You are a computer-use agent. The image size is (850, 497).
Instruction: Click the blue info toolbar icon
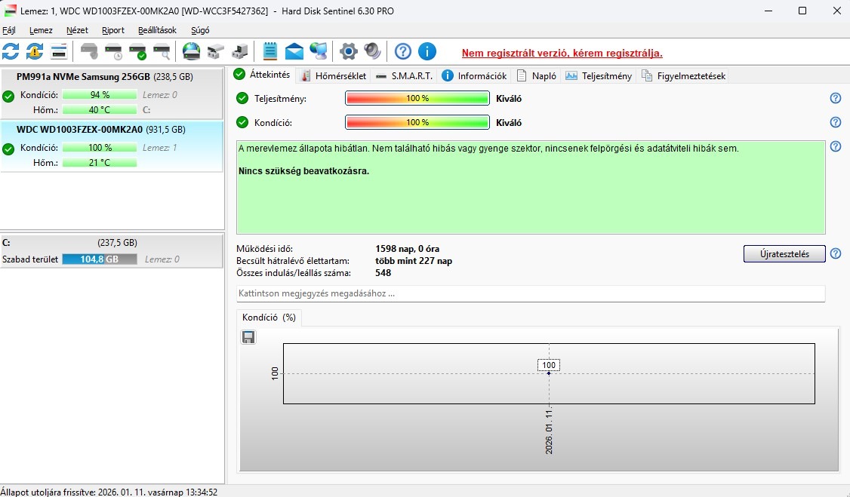[x=427, y=51]
